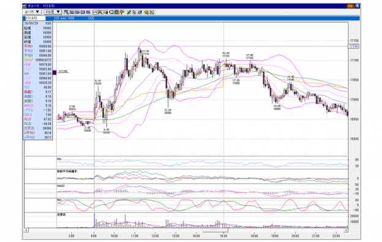Click the right scroll arrow below chart
This screenshot has width=382, height=242.
pyautogui.click(x=346, y=230)
